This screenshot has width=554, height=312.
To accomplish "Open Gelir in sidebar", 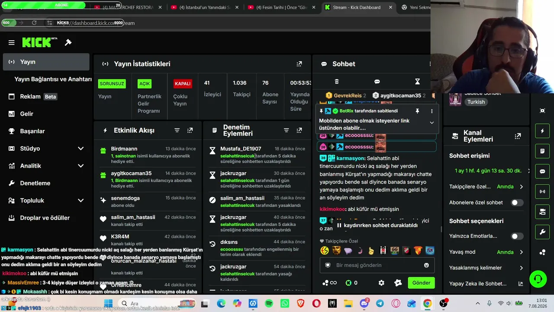I will point(46,114).
